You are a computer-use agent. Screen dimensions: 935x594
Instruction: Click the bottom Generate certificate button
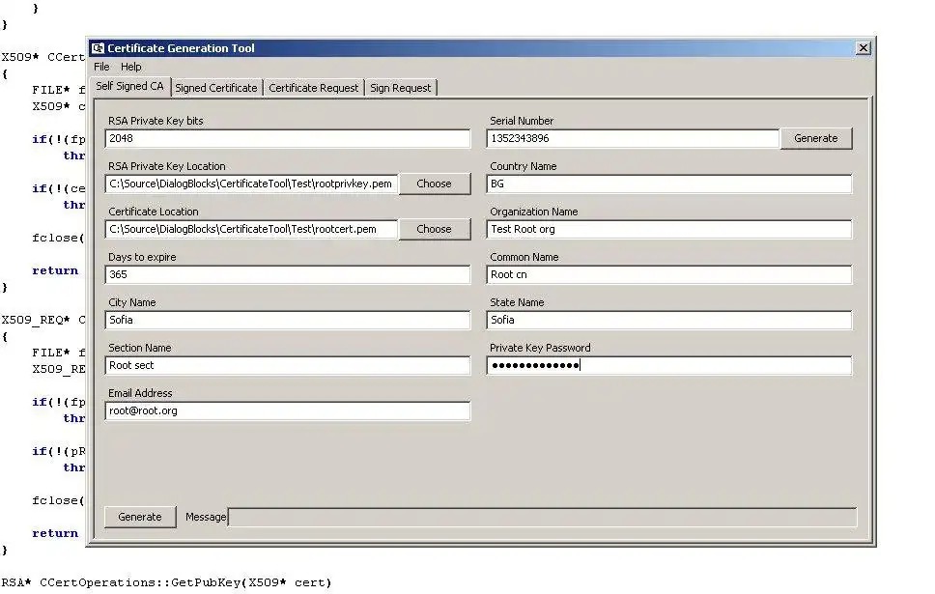click(140, 517)
